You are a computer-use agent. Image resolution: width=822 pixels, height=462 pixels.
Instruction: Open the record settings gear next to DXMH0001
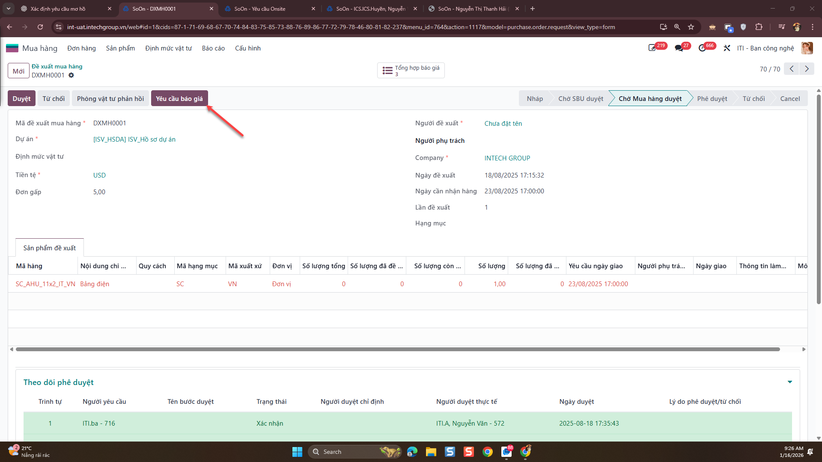point(71,75)
